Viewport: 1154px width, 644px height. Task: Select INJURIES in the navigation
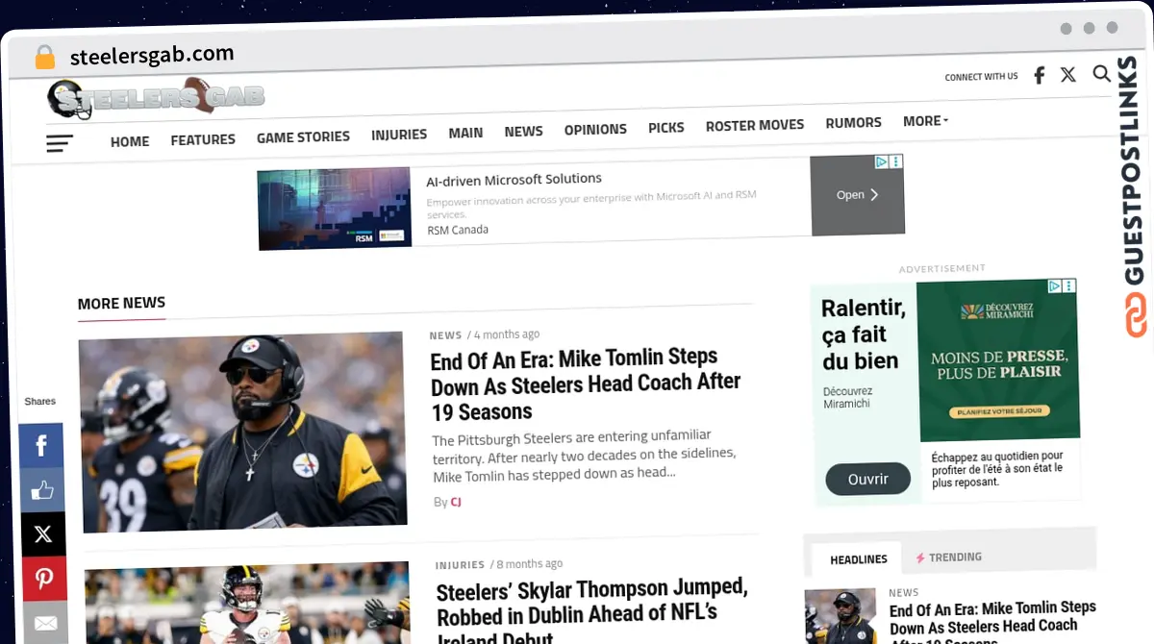(399, 135)
